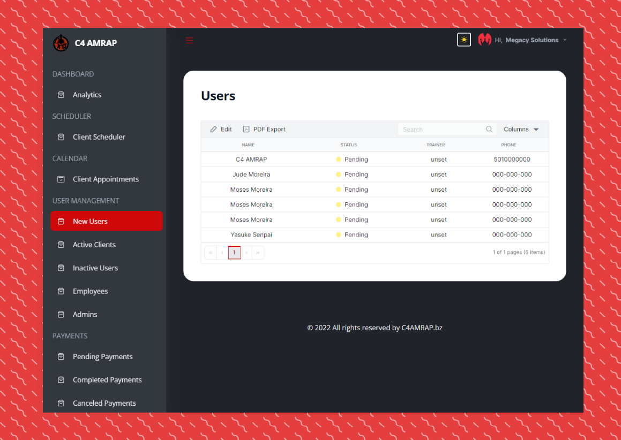621x440 pixels.
Task: Click the Admins sidebar icon
Action: point(61,314)
